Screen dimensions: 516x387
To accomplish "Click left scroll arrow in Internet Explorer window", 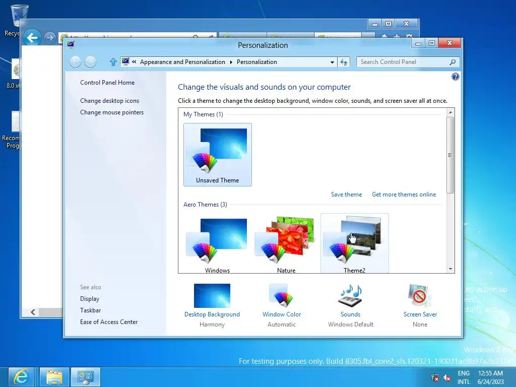I will 33,312.
